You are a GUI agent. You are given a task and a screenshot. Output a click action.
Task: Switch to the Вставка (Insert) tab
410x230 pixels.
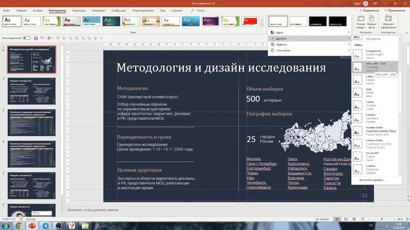pyautogui.click(x=38, y=10)
